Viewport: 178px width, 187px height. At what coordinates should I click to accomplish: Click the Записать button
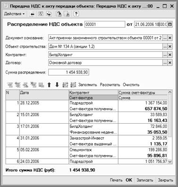tap(145, 180)
